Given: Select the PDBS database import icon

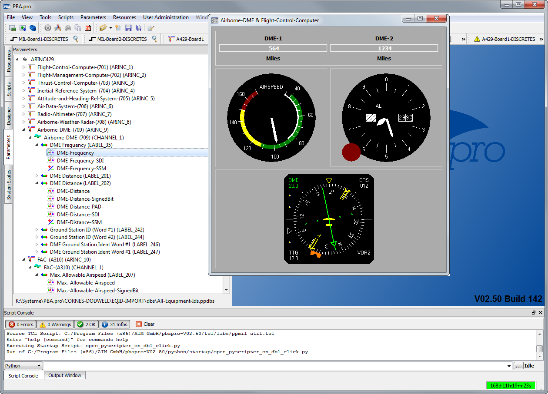Looking at the screenshot, I should [88, 27].
